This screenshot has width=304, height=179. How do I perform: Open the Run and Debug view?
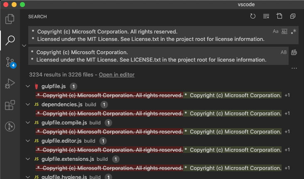click(10, 84)
